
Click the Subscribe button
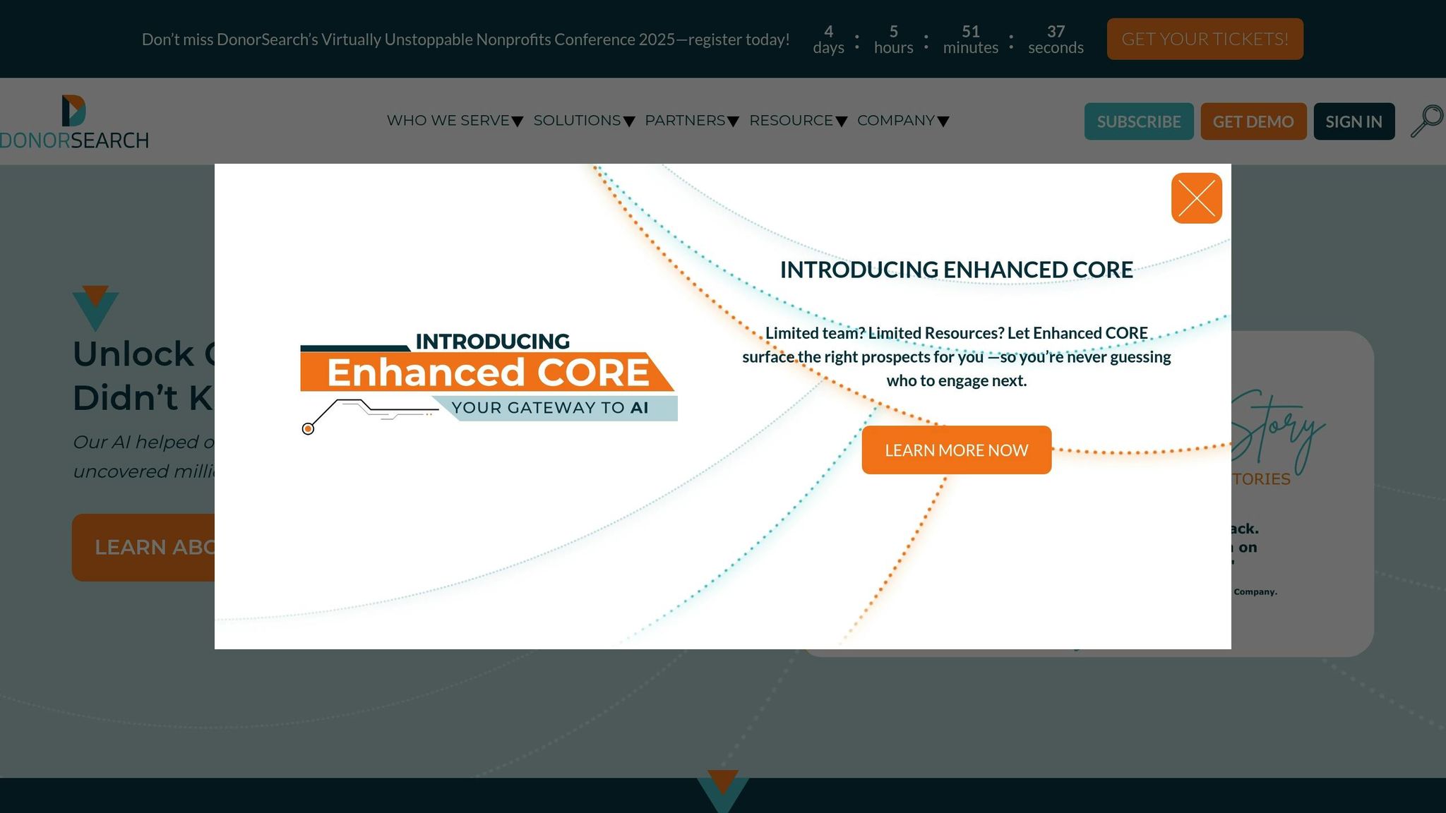(x=1138, y=121)
